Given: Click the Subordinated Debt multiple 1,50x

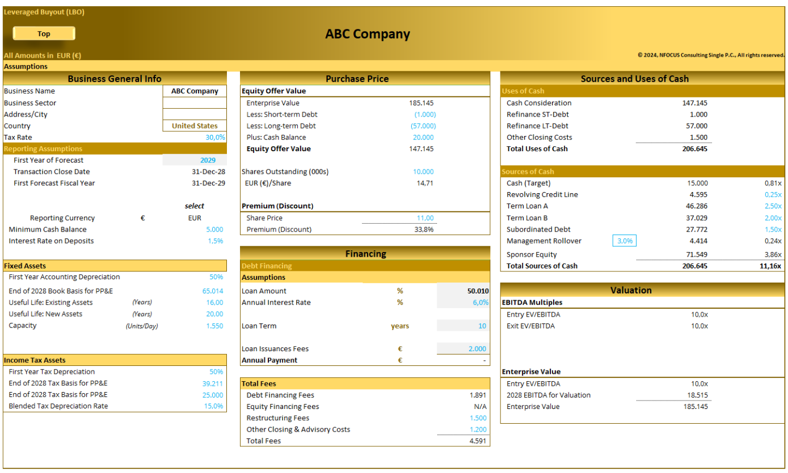Looking at the screenshot, I should (773, 229).
